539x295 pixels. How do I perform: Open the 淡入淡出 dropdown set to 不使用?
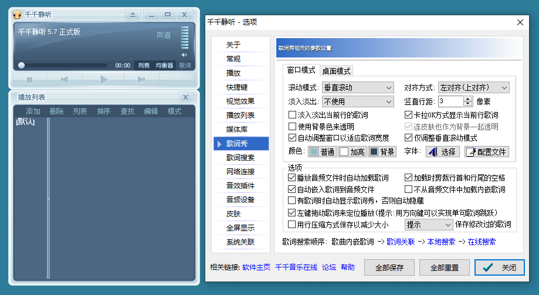pyautogui.click(x=358, y=101)
